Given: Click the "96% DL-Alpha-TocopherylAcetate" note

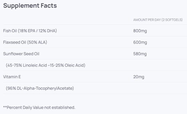Looking at the screenshot, I should point(40,88).
